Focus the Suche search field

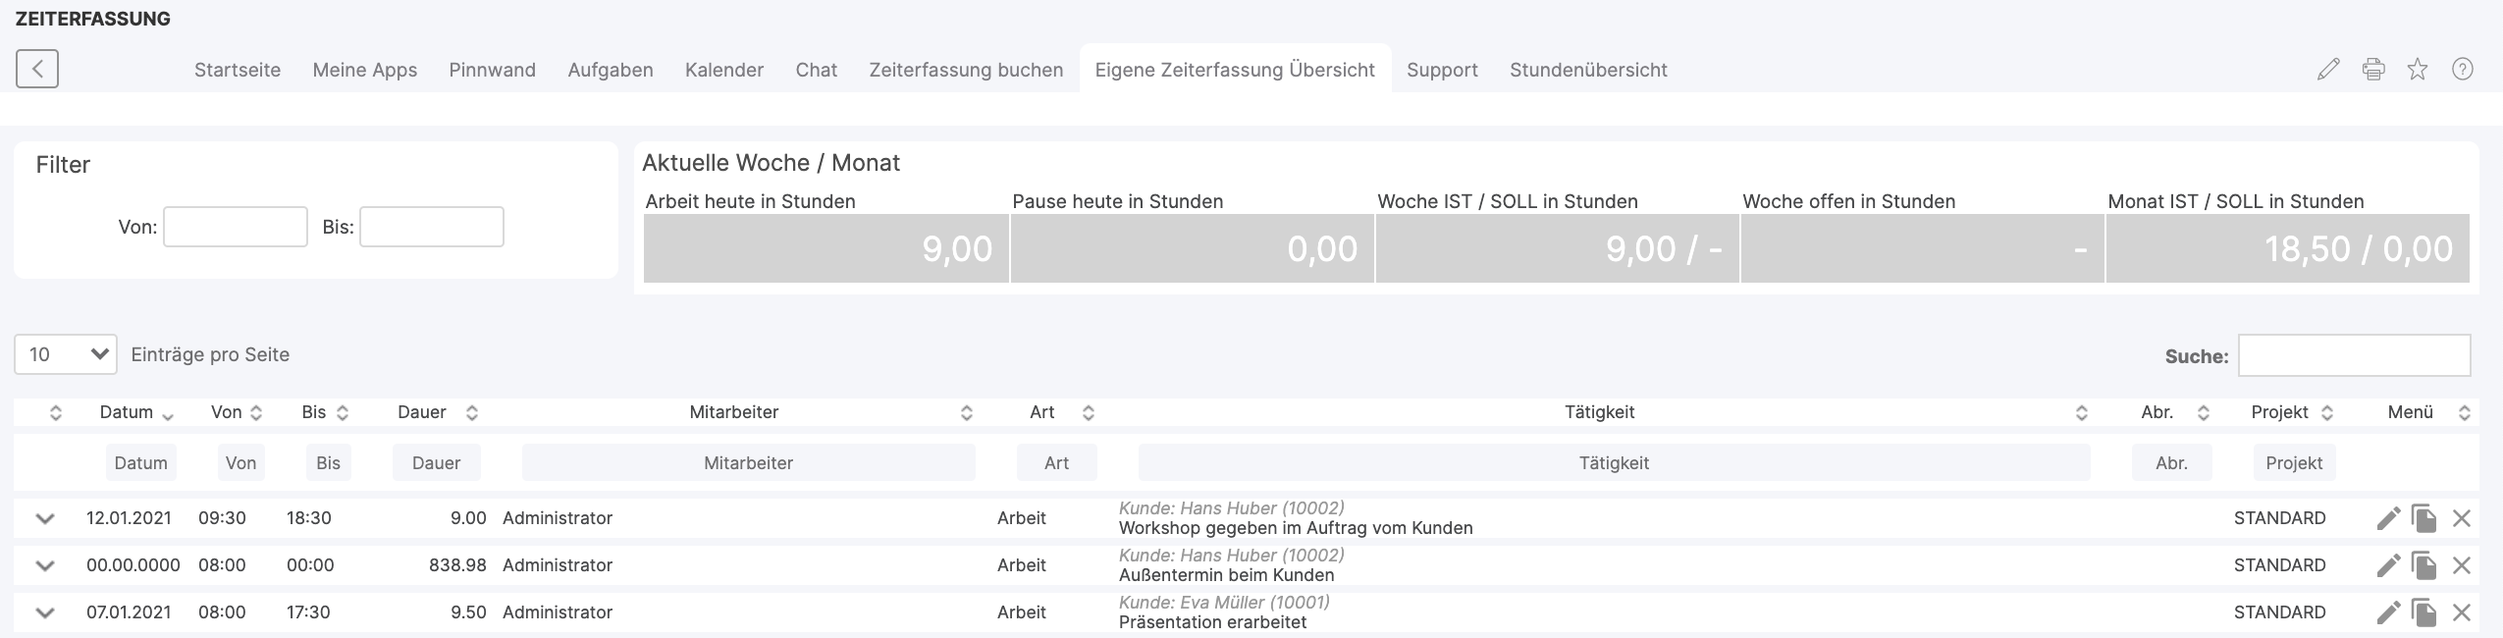(2354, 355)
